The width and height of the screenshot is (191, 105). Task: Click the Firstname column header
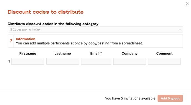pos(28,53)
